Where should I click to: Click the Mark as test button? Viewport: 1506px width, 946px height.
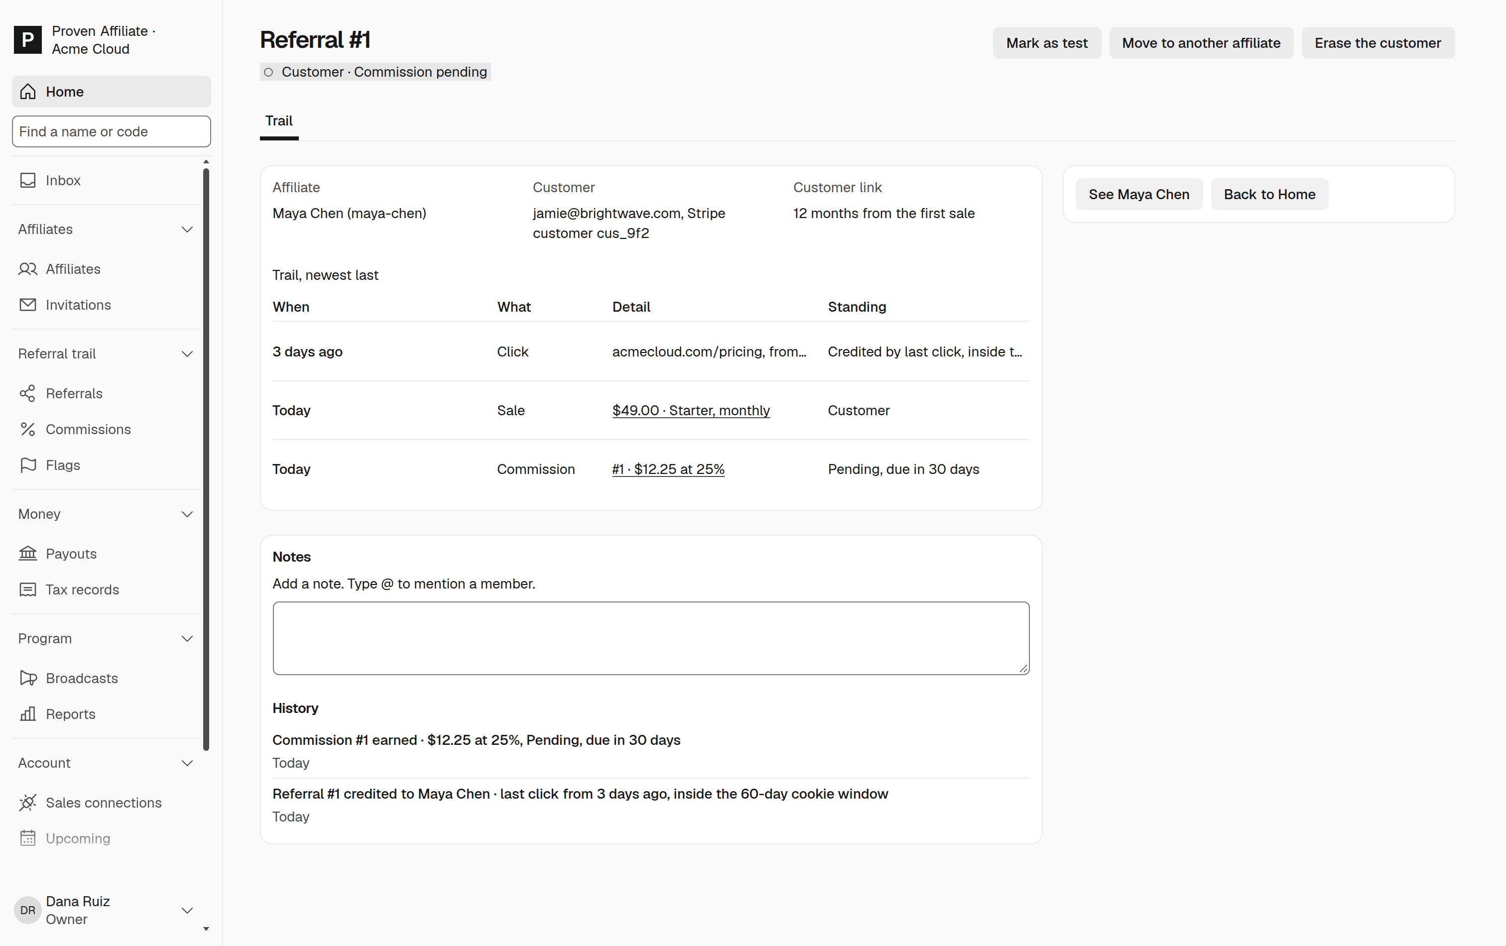pyautogui.click(x=1047, y=43)
